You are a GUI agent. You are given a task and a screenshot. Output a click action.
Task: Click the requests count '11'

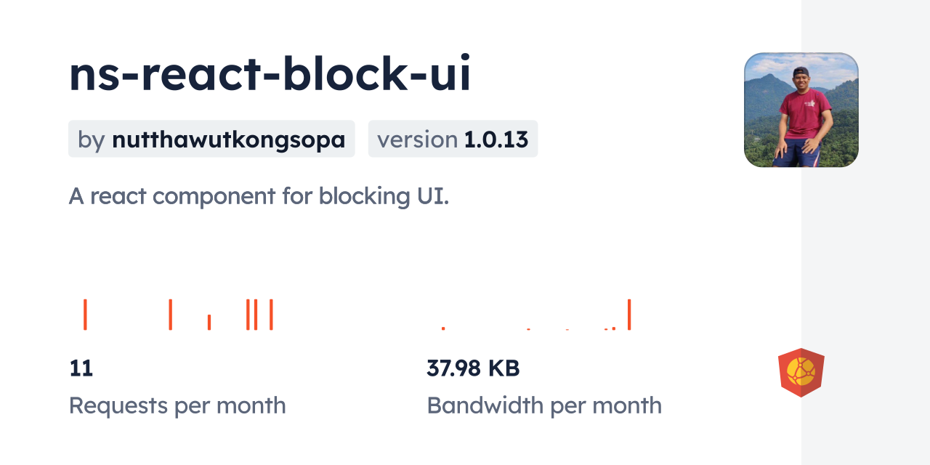tap(81, 368)
